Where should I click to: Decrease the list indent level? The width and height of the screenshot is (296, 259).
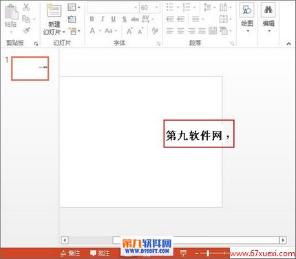click(x=170, y=19)
